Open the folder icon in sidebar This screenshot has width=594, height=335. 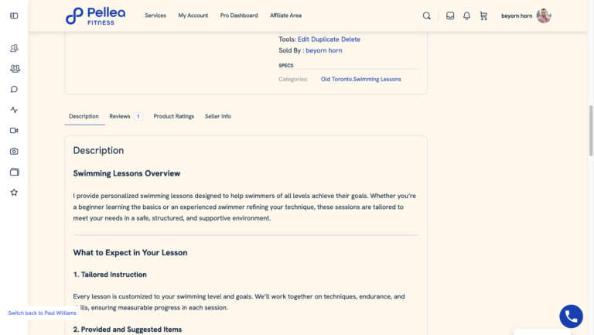15,172
